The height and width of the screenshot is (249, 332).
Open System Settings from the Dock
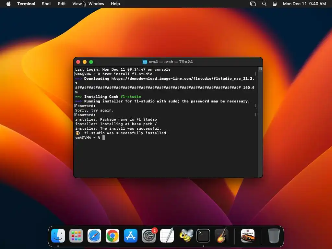(149, 236)
